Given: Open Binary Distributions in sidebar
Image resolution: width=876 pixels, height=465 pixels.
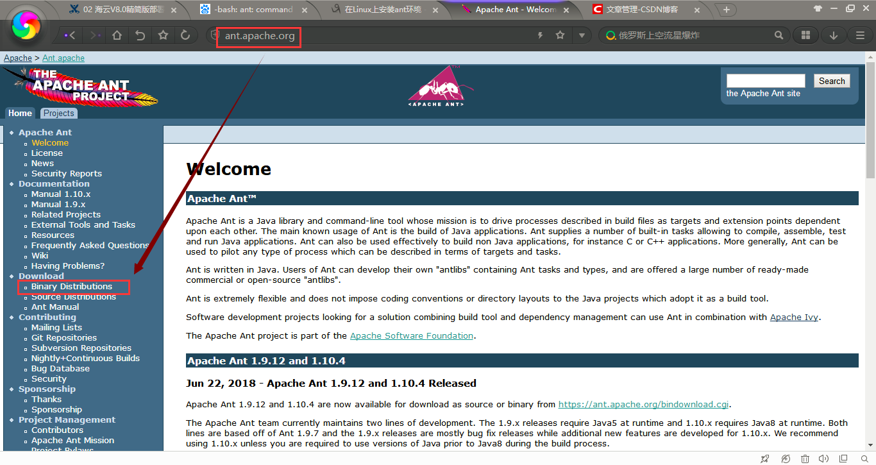Looking at the screenshot, I should (72, 287).
